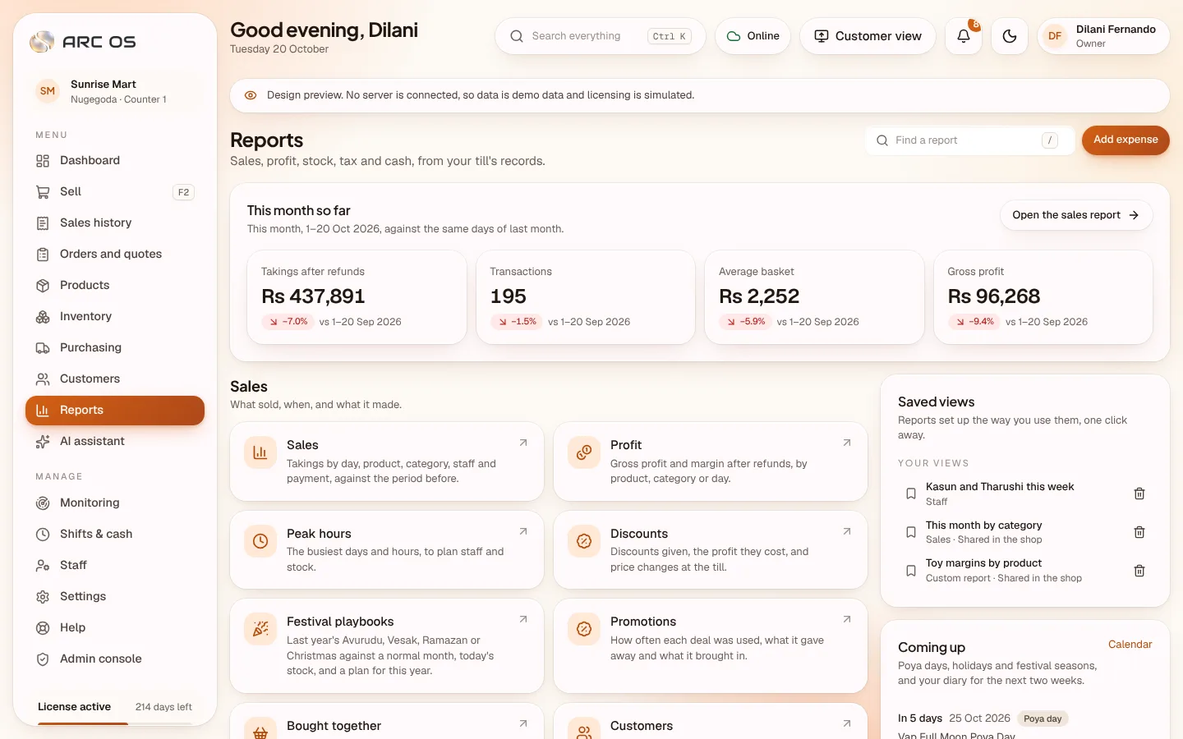Screen dimensions: 1183x739
Task: Navigate to Orders and quotes
Action: coord(115,255)
